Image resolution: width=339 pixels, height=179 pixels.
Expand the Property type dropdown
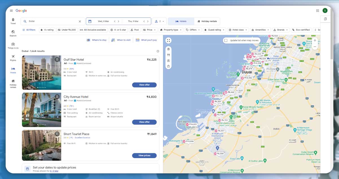[x=171, y=30]
